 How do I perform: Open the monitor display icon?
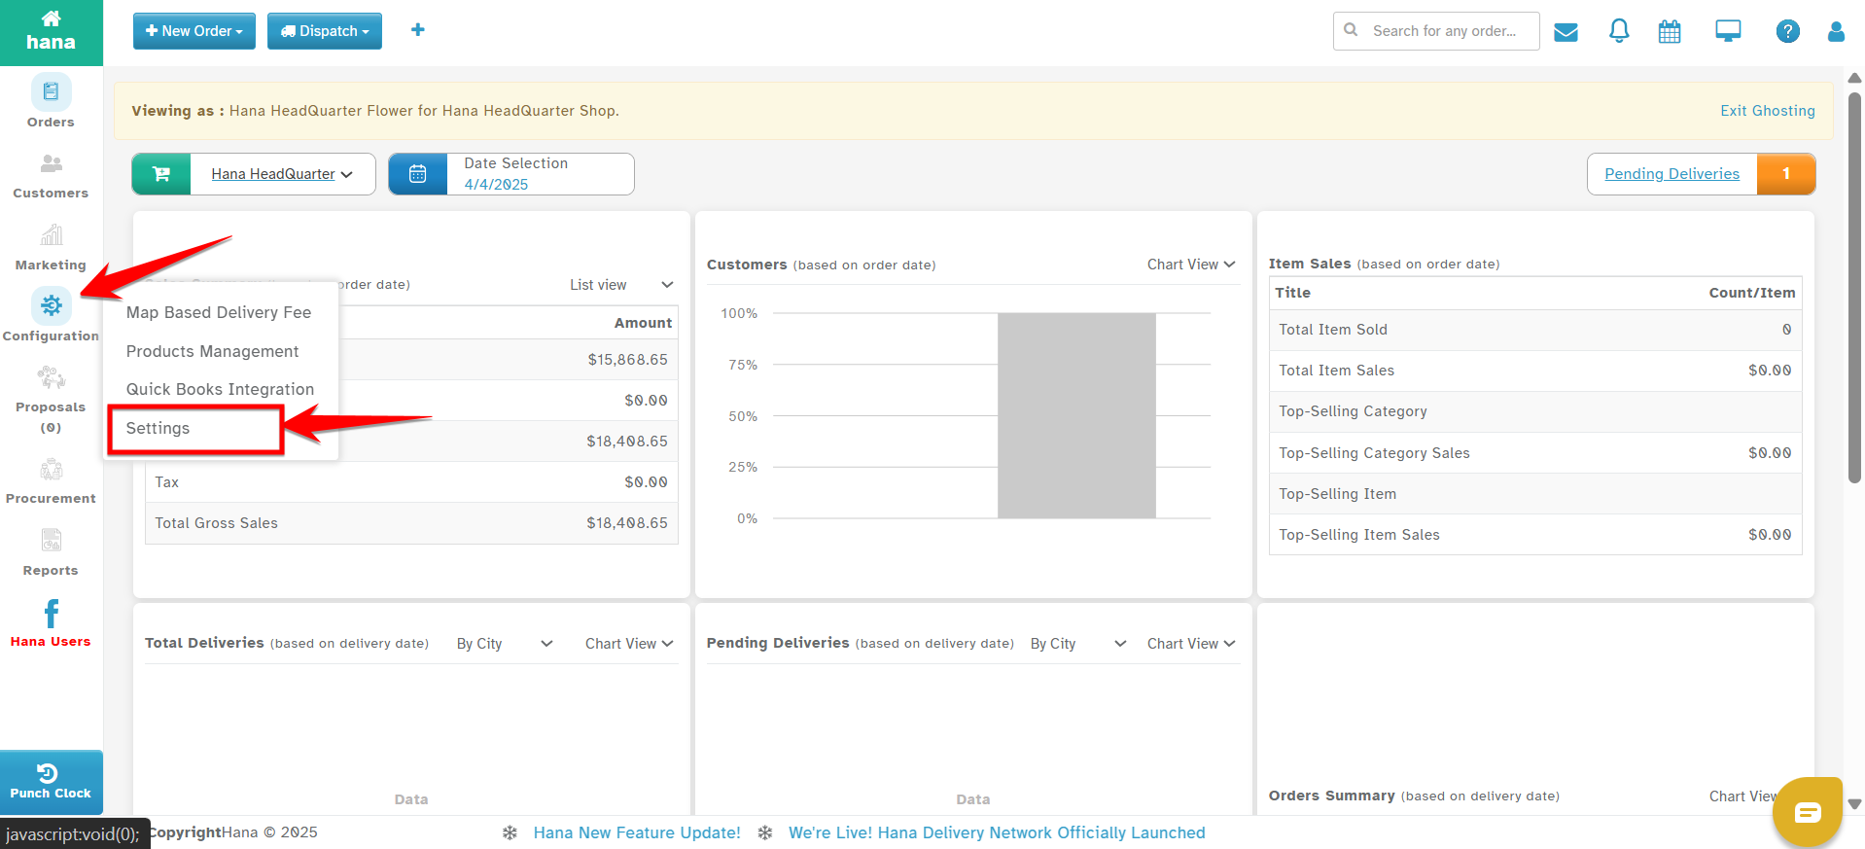click(1728, 31)
